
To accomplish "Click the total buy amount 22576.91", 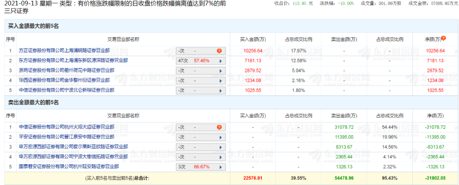I will click(x=253, y=178).
